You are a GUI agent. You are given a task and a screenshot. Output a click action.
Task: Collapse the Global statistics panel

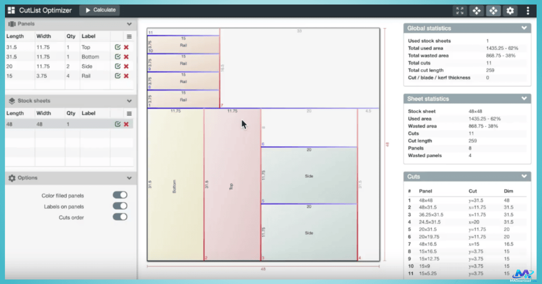tap(524, 28)
